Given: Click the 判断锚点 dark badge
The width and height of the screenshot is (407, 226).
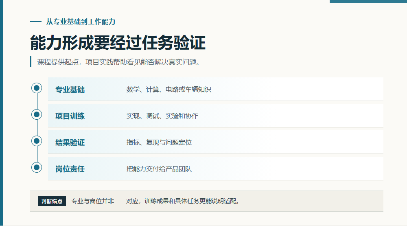Looking at the screenshot, I should 52,201.
